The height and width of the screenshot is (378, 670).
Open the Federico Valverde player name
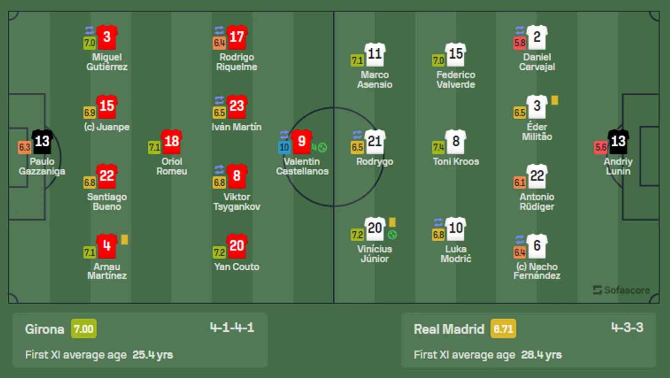point(456,79)
